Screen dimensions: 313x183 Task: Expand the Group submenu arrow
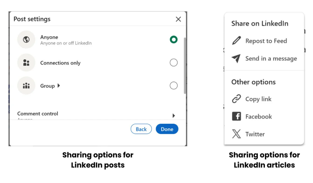tap(59, 85)
